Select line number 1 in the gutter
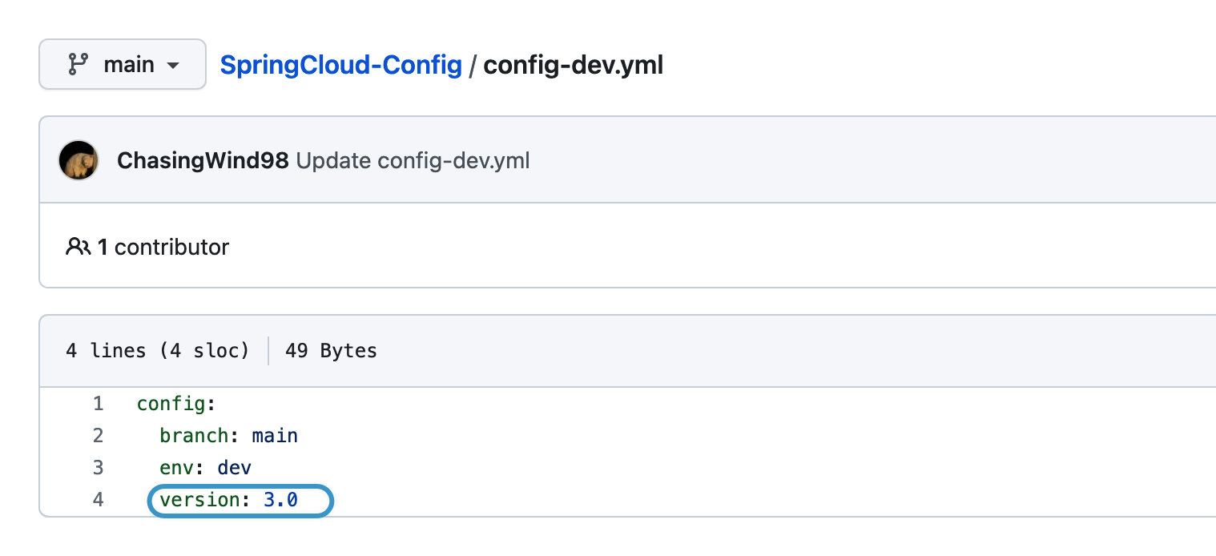1216x556 pixels. [x=98, y=404]
